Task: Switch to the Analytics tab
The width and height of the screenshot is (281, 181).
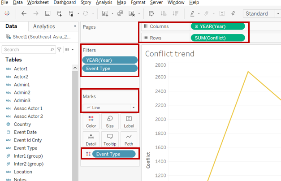Action: tap(44, 26)
